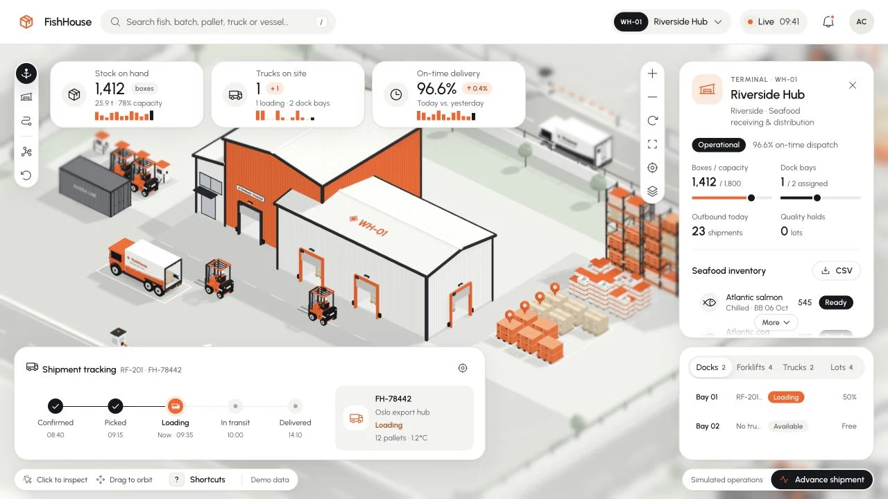Toggle Simulated operations

[726, 480]
